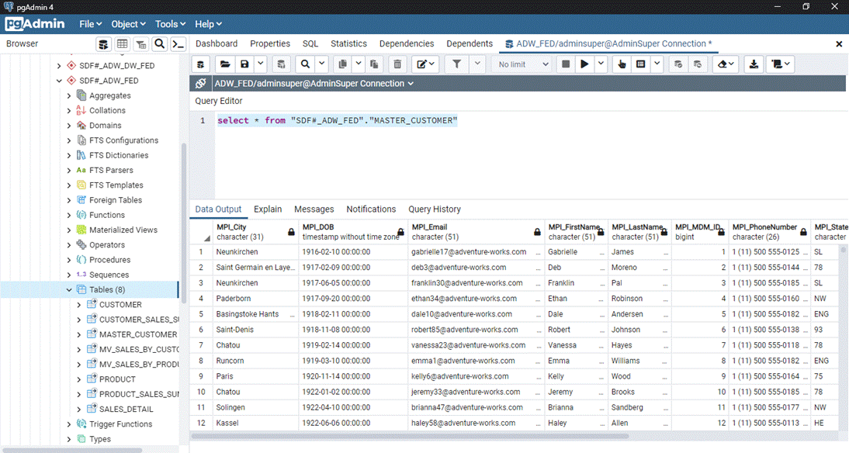Open the Explain Analyze options dropdown arrow
Screen dimensions: 849x453
point(657,64)
